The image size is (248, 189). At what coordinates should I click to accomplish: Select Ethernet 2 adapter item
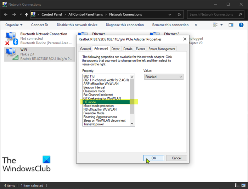(x=171, y=34)
